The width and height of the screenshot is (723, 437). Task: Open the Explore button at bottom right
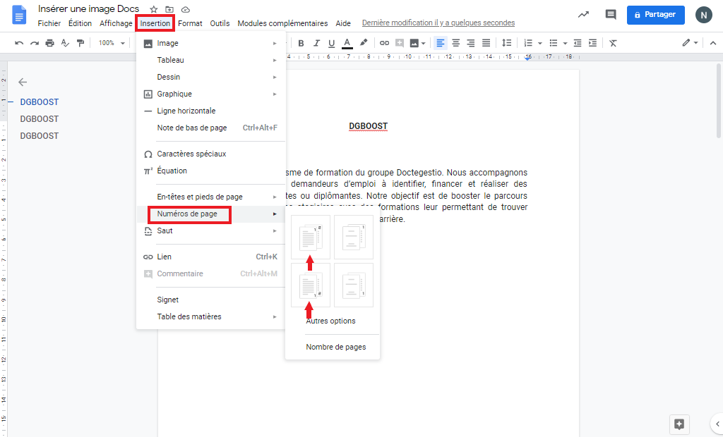679,424
